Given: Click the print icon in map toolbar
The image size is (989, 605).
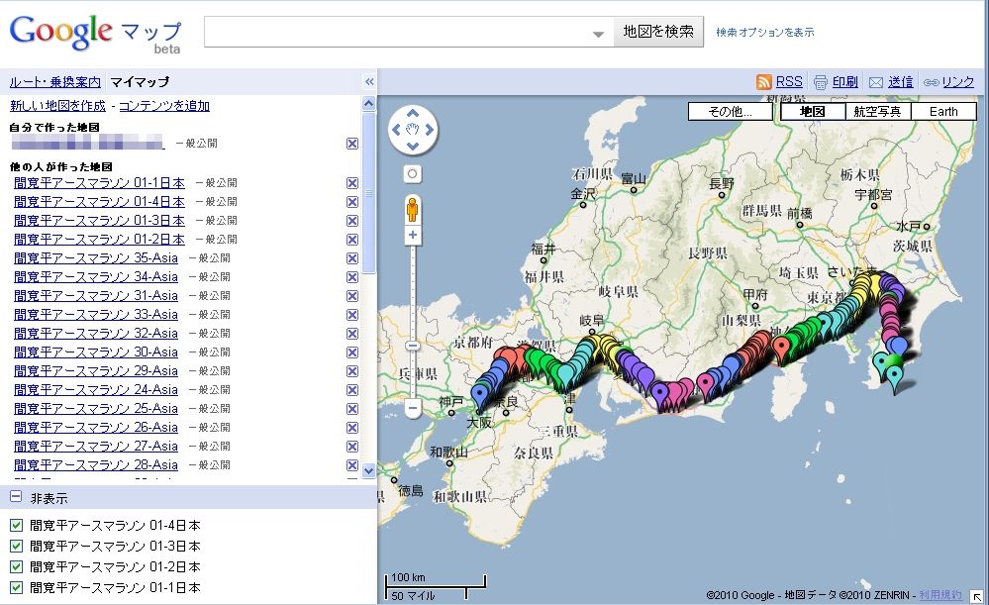Looking at the screenshot, I should point(820,82).
